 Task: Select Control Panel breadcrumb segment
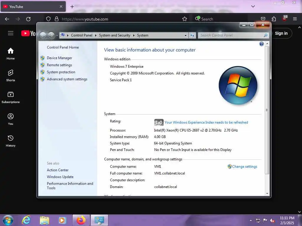tap(81, 35)
